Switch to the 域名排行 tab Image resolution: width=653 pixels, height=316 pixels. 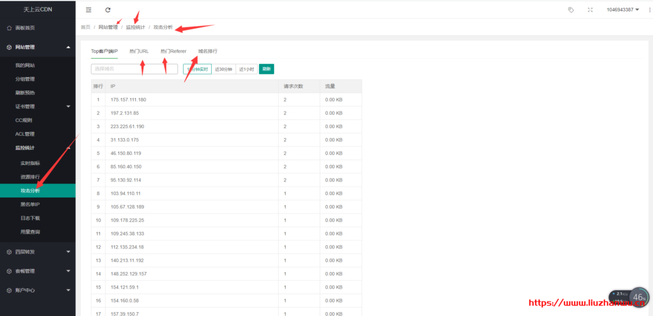click(x=207, y=51)
